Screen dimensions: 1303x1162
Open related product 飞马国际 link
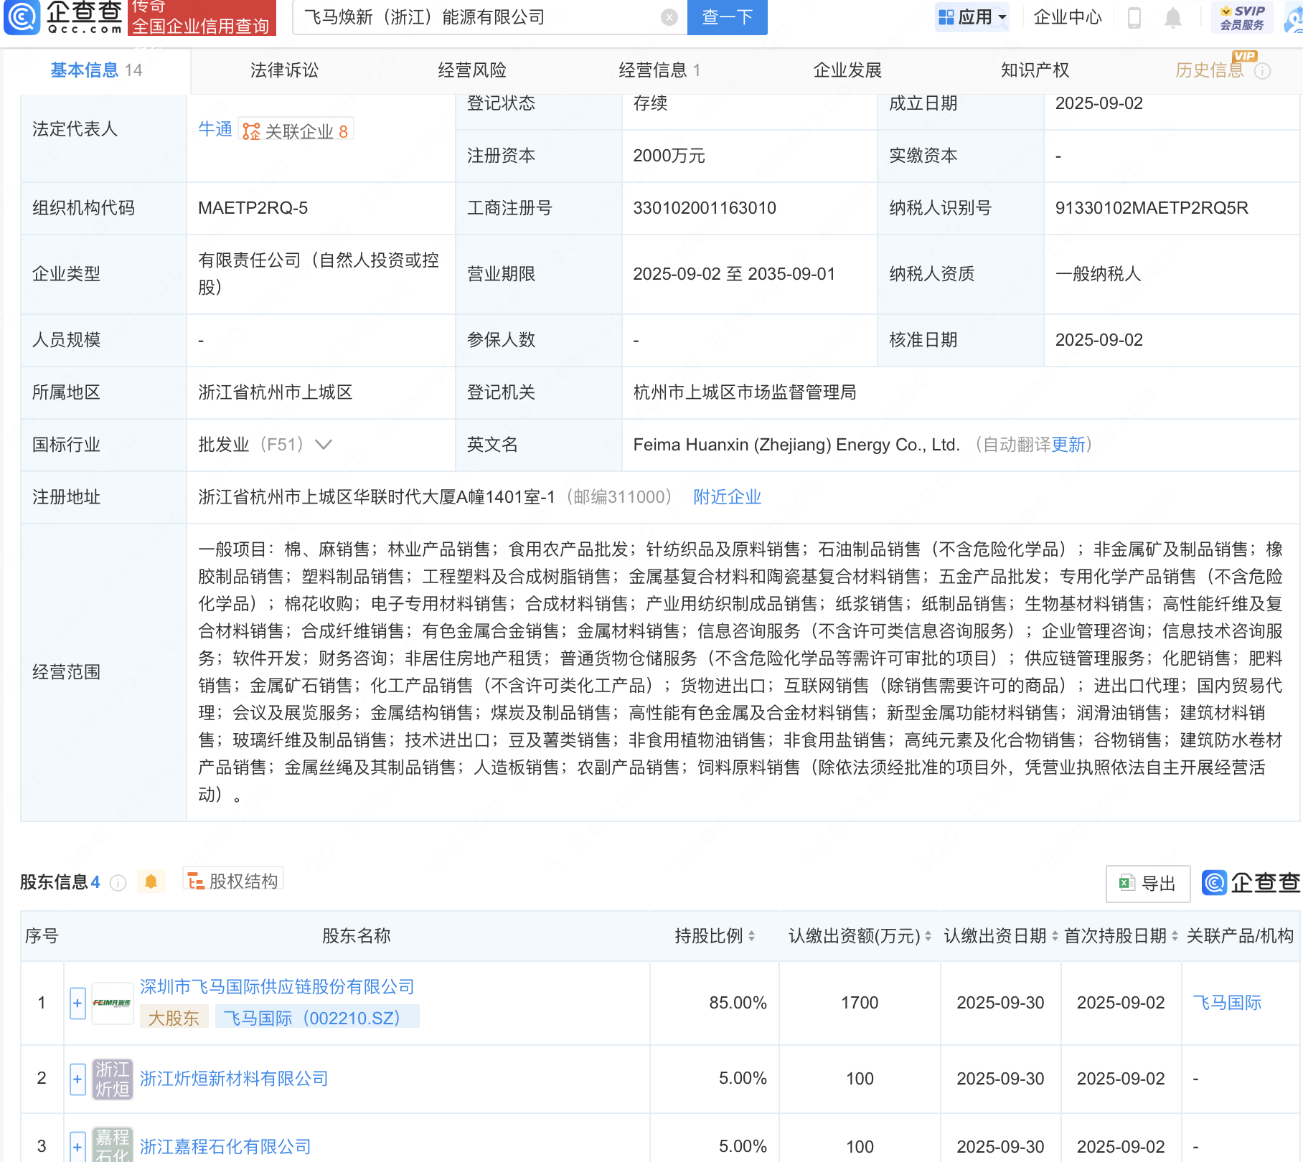[x=1227, y=1003]
